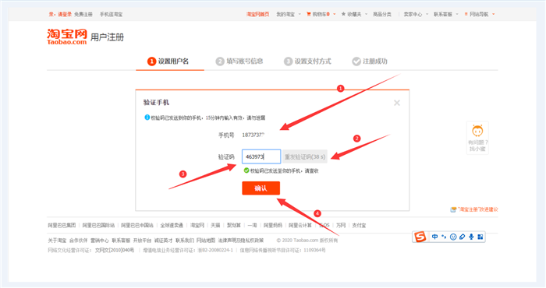Click the 我的淘宝 top bar item
Viewport: 546px width, 288px height.
point(285,14)
